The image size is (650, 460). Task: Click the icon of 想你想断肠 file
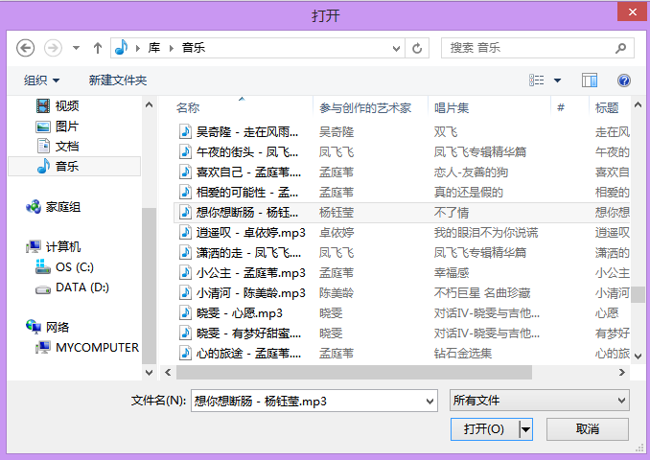[185, 212]
